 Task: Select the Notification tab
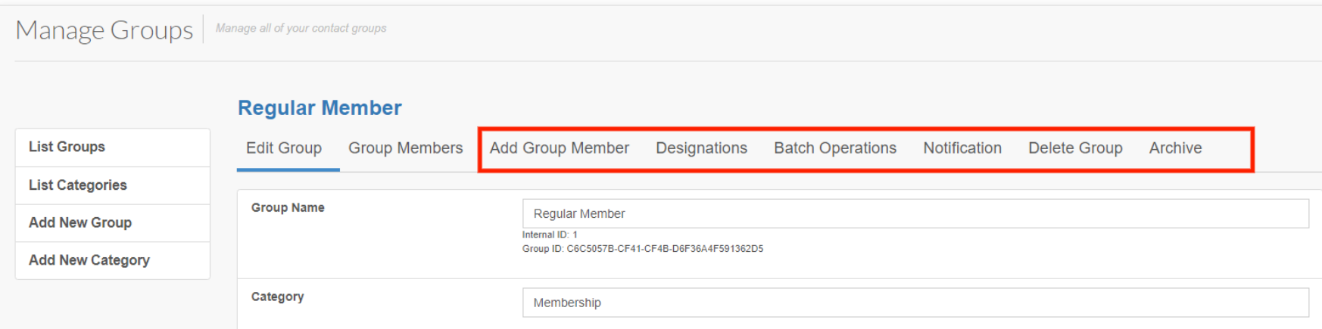point(962,148)
